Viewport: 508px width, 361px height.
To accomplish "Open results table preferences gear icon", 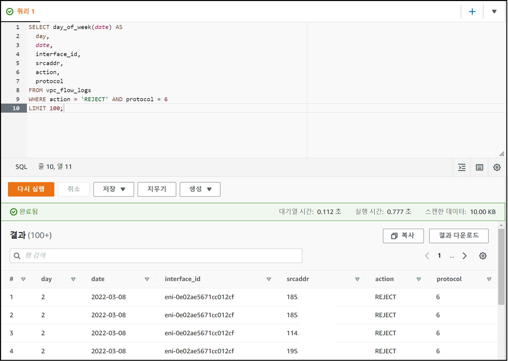I will coord(483,256).
